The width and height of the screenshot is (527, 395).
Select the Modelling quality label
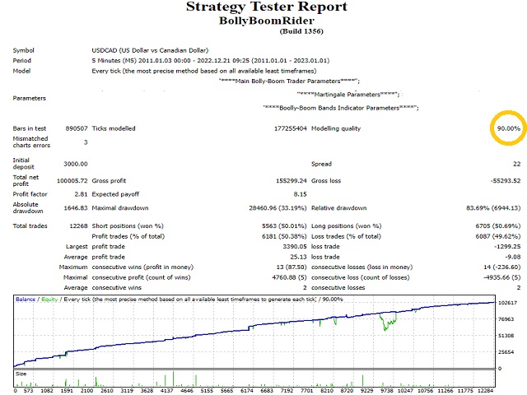336,128
